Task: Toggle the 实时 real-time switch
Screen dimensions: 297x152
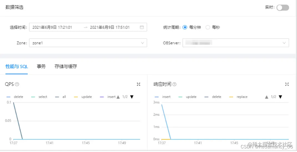Action: pos(283,7)
